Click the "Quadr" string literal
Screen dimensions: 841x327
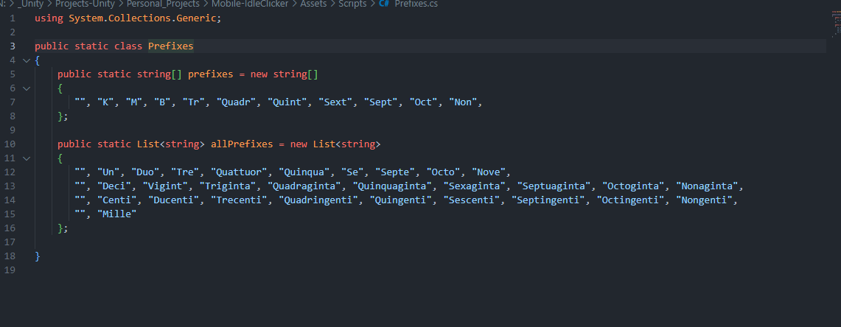[x=236, y=102]
